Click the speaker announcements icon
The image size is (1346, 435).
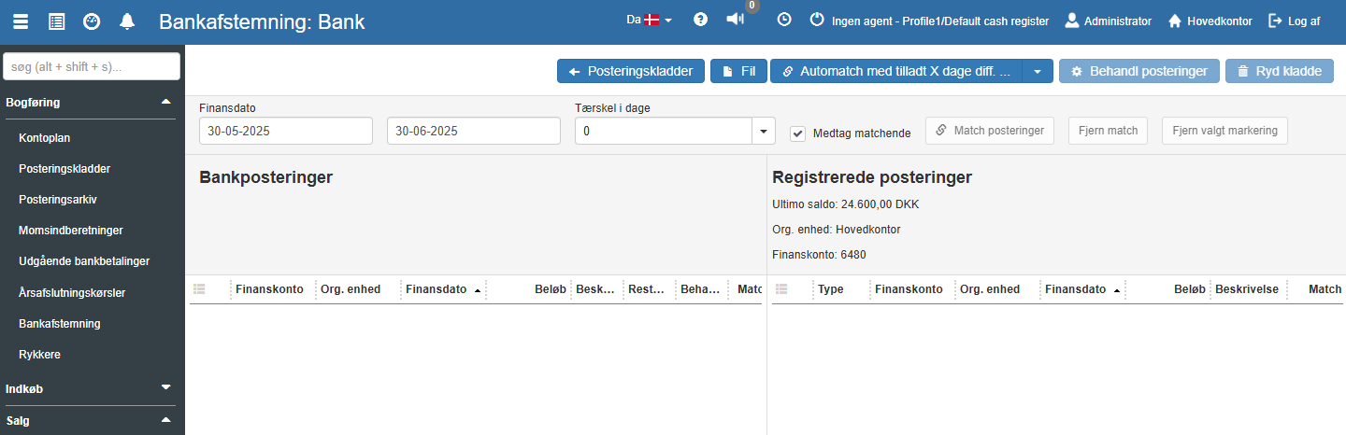736,19
